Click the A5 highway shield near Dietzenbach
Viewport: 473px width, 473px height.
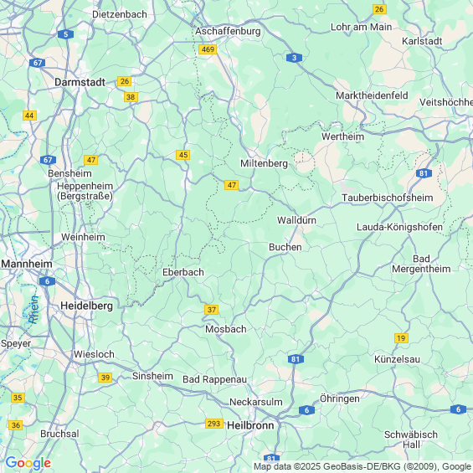click(65, 34)
